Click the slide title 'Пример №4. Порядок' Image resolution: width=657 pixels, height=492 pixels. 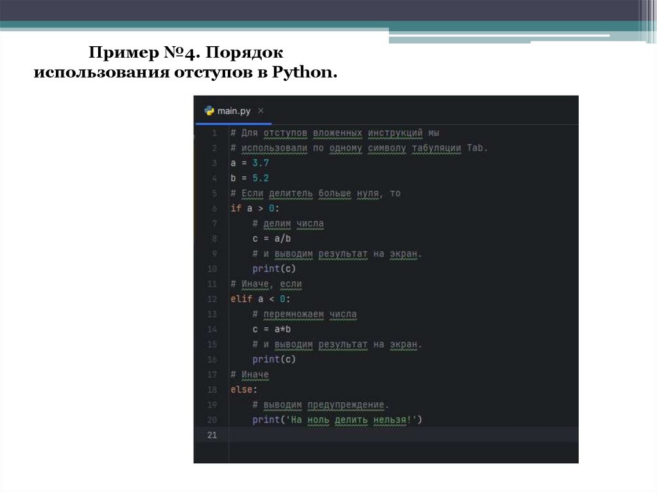[185, 53]
